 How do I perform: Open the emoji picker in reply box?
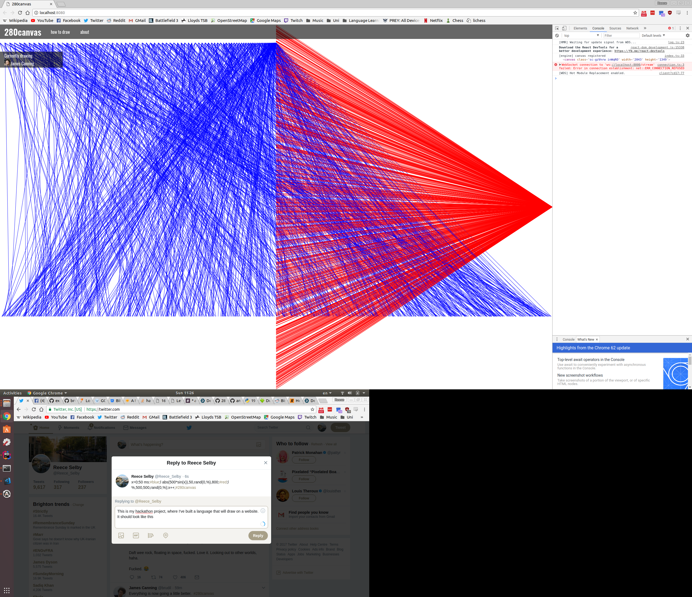coord(263,511)
